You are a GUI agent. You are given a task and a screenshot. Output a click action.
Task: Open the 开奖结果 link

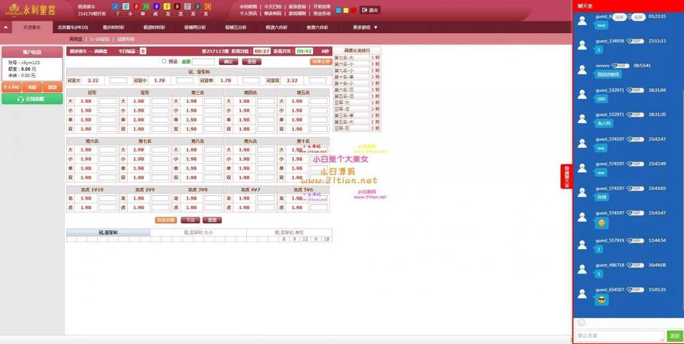click(x=322, y=6)
